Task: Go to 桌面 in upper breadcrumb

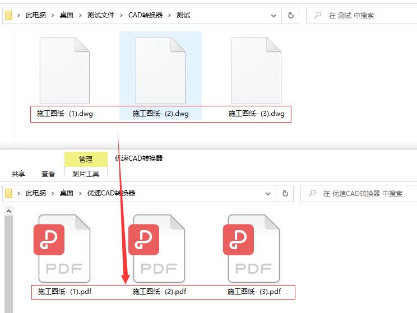Action: tap(67, 15)
